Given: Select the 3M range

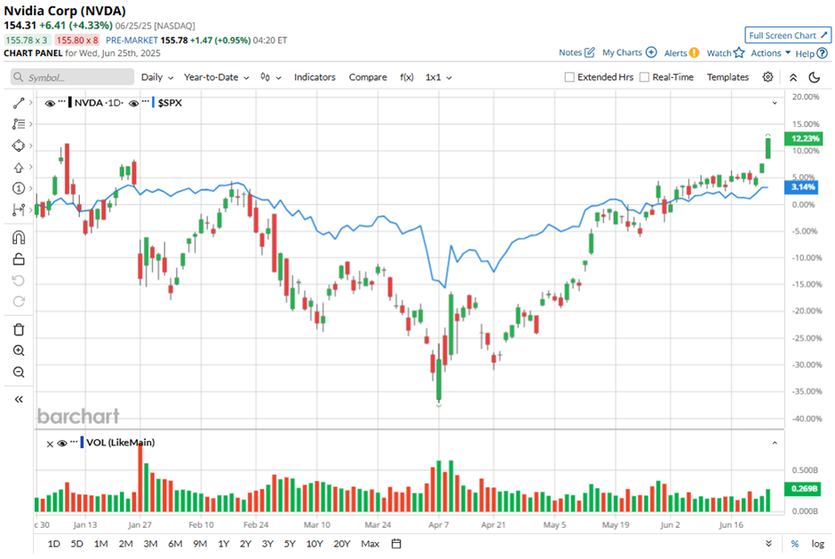Looking at the screenshot, I should [x=150, y=544].
